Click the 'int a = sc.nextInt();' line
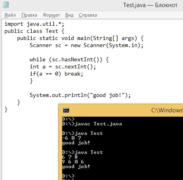 (x=63, y=66)
